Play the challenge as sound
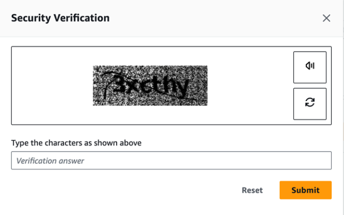344x215 pixels. tap(310, 67)
